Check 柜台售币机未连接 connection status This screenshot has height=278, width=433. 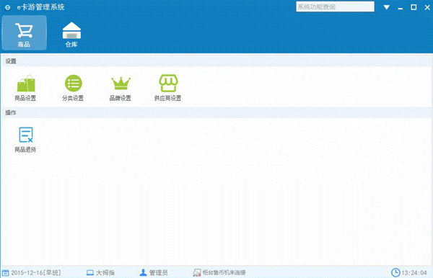[x=224, y=273]
